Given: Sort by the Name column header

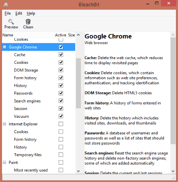Looking at the screenshot, I should pyautogui.click(x=28, y=35).
